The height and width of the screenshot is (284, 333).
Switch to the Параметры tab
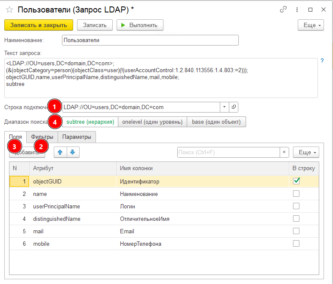click(77, 137)
